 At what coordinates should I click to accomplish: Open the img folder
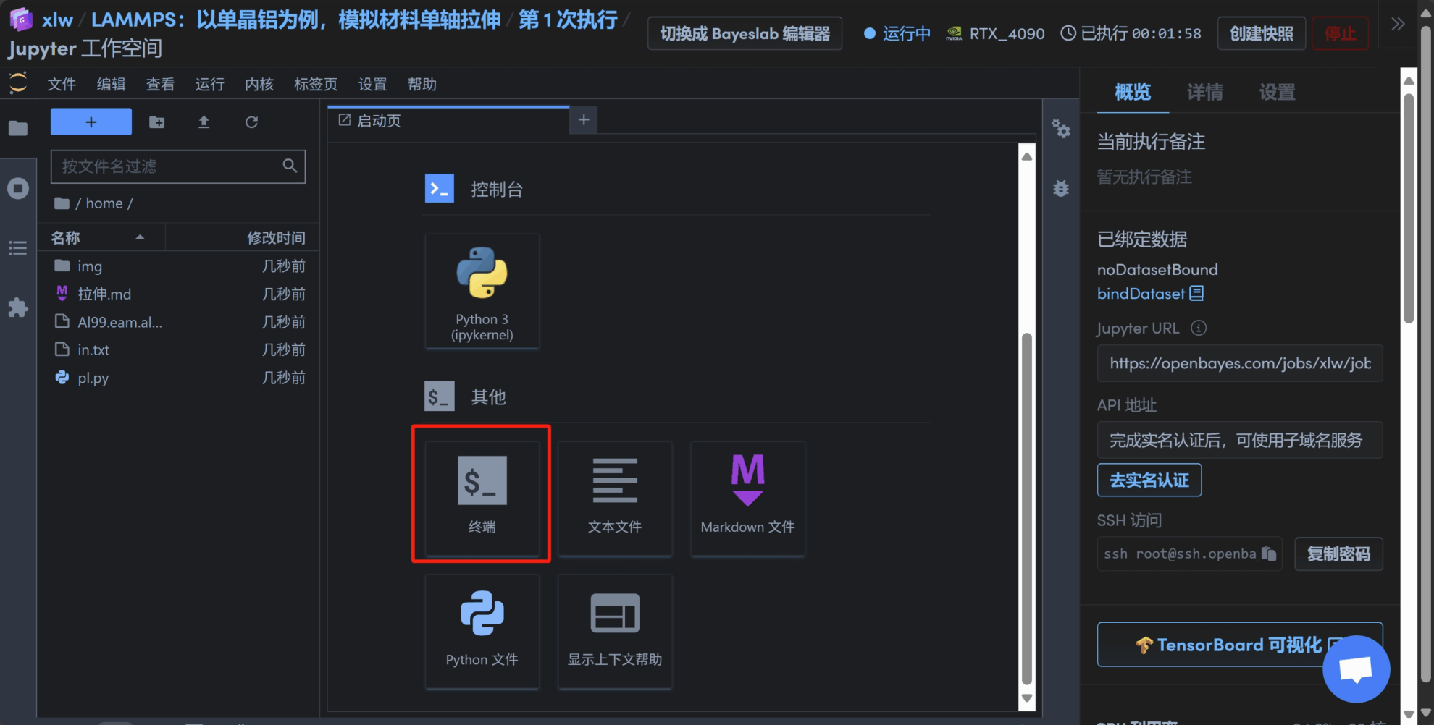tap(90, 266)
